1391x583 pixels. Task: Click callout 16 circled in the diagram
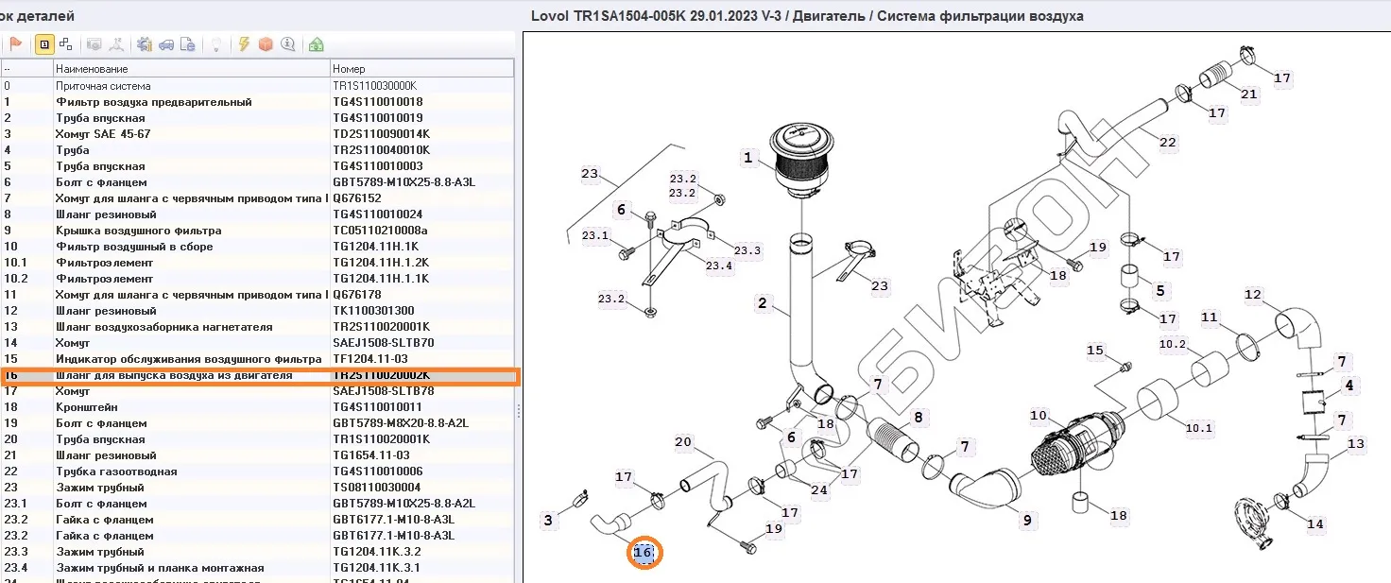pyautogui.click(x=644, y=553)
